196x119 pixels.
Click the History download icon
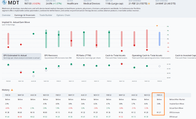(x=12, y=90)
